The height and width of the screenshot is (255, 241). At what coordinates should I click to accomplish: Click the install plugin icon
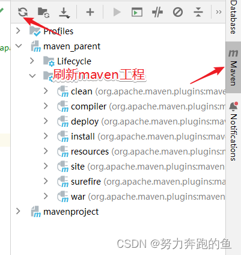pyautogui.click(x=63, y=137)
